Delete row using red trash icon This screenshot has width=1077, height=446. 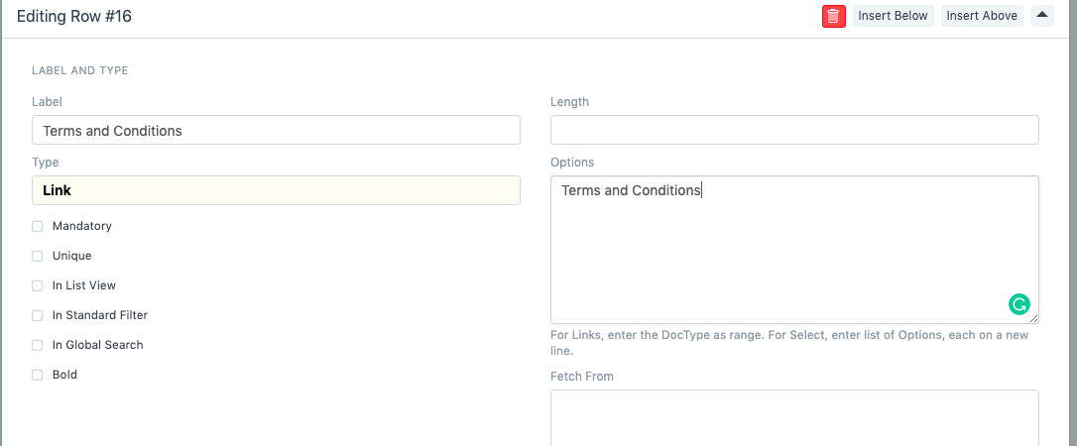833,16
